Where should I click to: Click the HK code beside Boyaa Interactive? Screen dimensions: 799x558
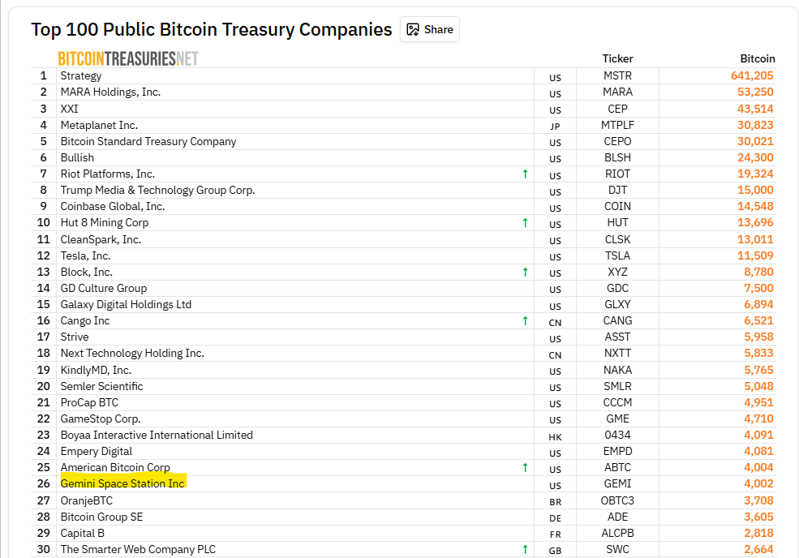point(555,436)
